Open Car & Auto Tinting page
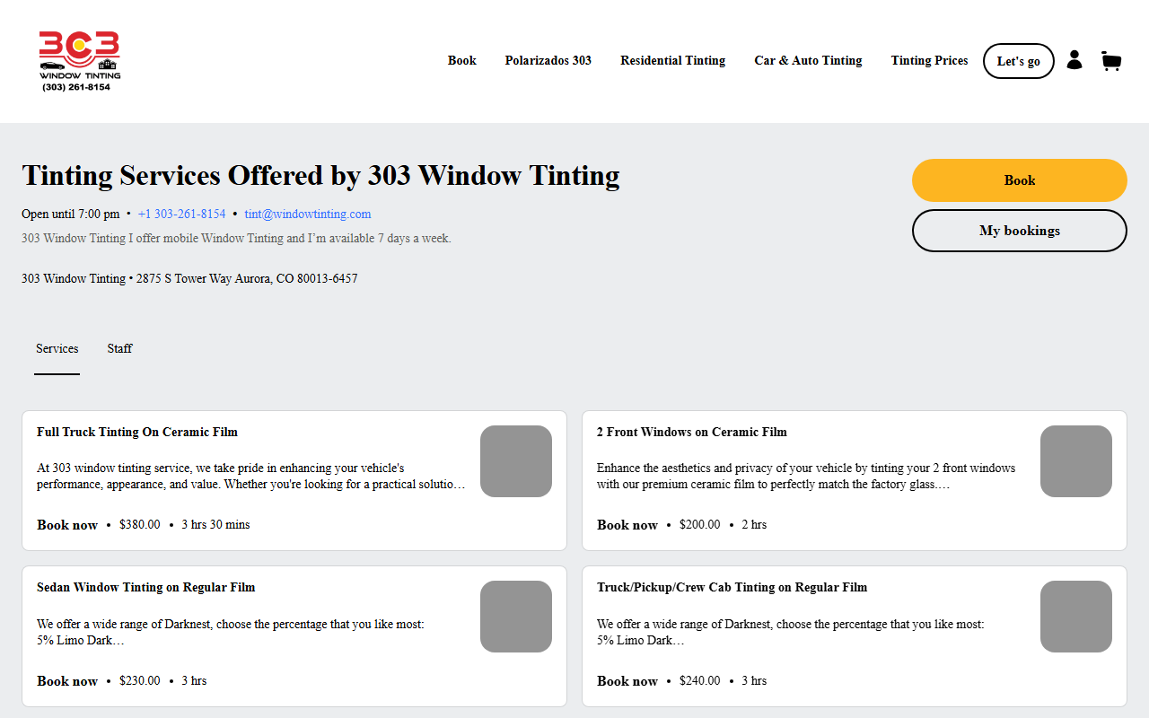Screen dimensions: 1149x718 click(x=808, y=61)
